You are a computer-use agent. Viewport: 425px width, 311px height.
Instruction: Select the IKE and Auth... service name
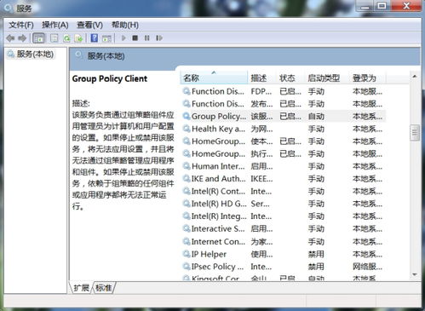(x=218, y=179)
